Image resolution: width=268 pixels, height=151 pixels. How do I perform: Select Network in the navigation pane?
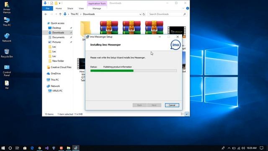[x=55, y=86]
